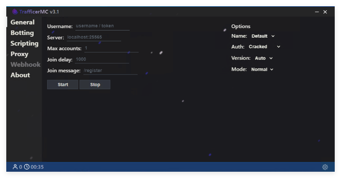Click the Max accounts field

tap(111, 48)
